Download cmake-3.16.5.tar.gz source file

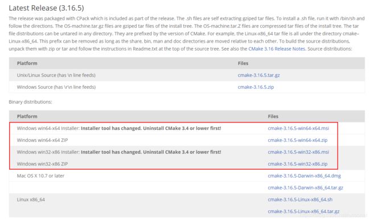[258, 75]
